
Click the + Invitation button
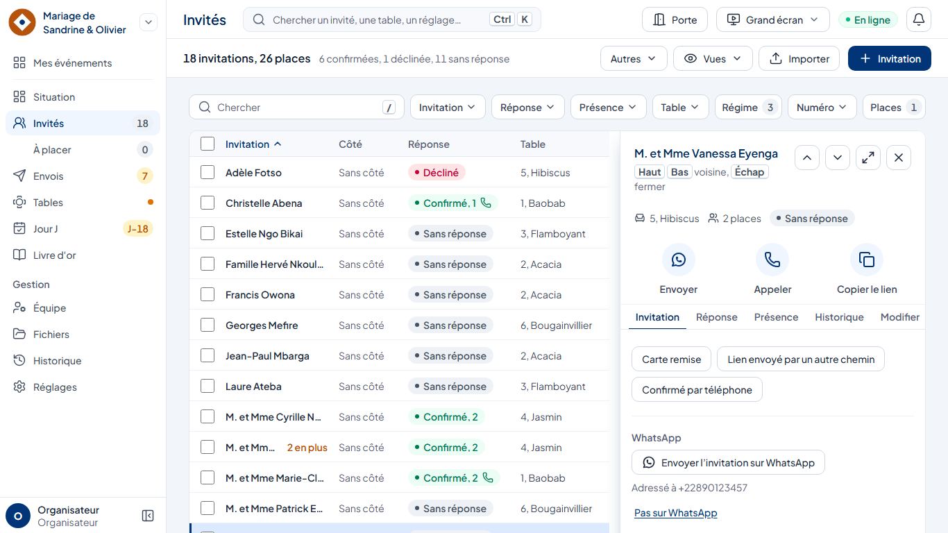(890, 59)
